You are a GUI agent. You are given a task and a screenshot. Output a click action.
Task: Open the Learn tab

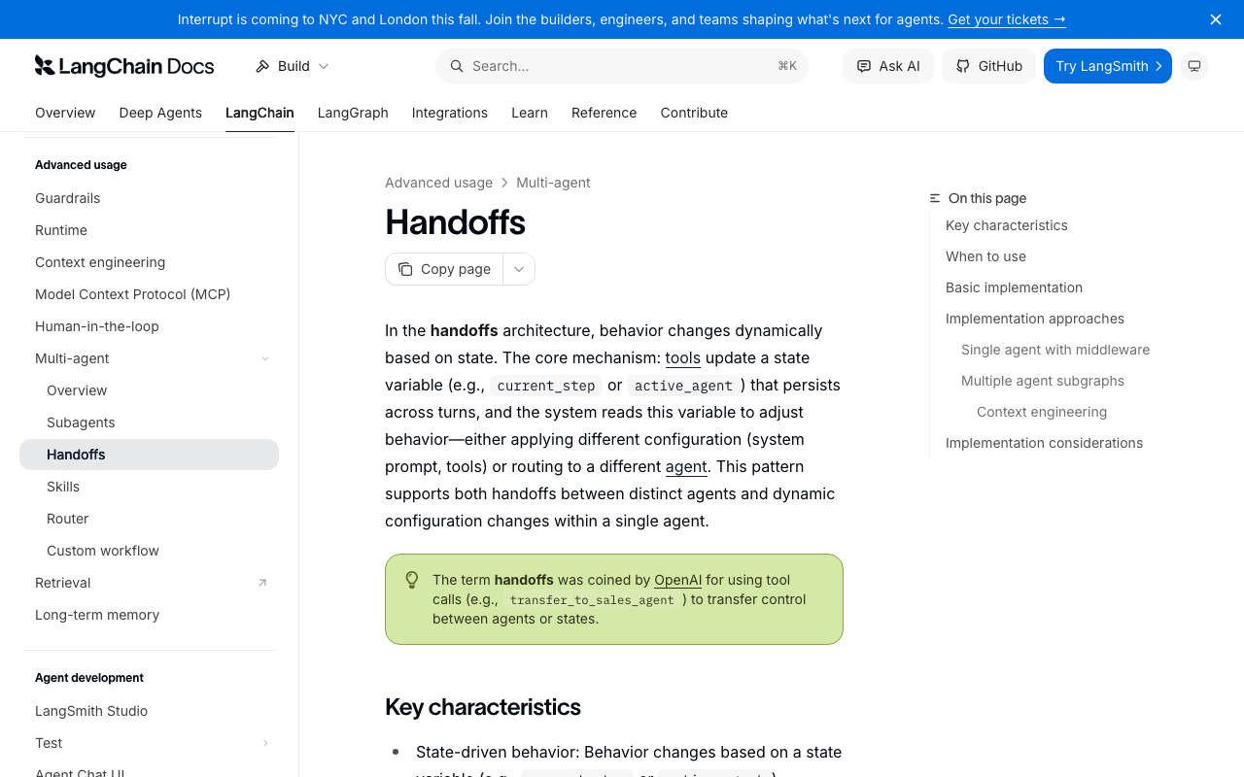click(530, 113)
